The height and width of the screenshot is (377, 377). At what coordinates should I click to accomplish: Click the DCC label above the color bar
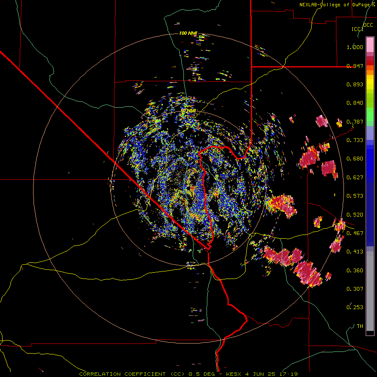point(368,25)
